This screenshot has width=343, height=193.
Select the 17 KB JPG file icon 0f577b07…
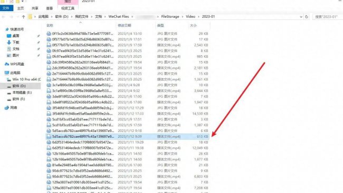point(49,39)
